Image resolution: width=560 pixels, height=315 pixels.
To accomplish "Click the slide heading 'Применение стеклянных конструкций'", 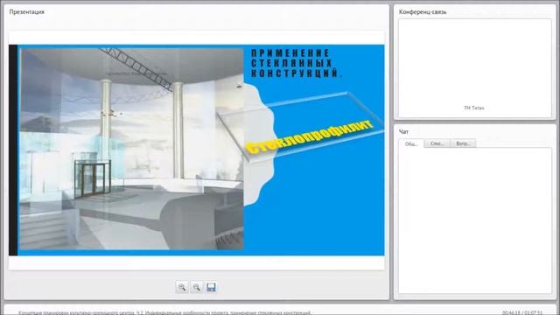I will click(297, 63).
